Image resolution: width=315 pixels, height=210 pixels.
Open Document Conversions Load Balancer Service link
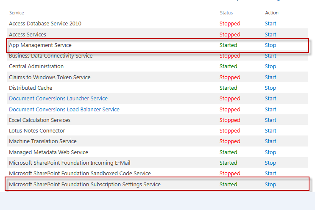64,110
